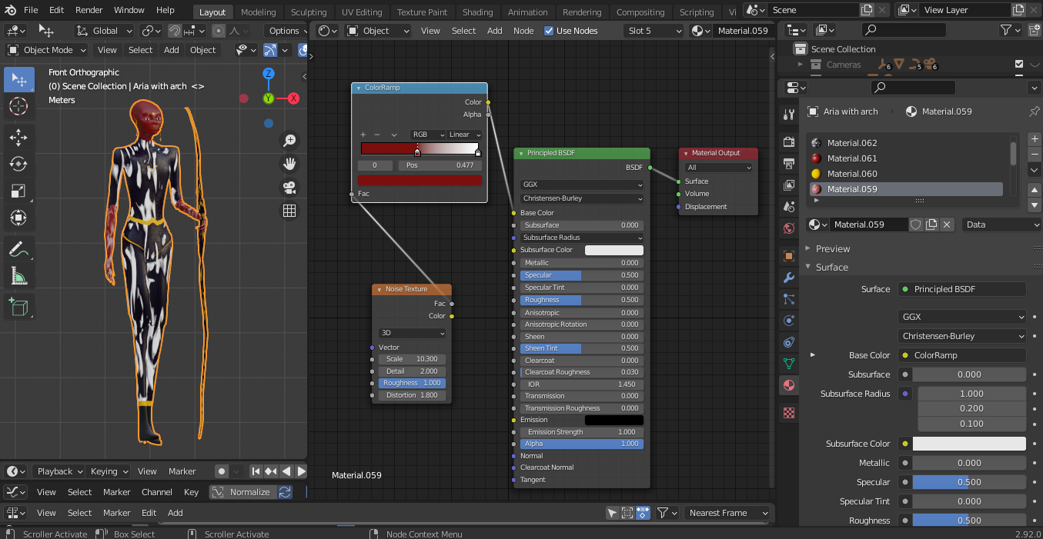The width and height of the screenshot is (1043, 539).
Task: Collapse the Surface panel in material properties
Action: pyautogui.click(x=831, y=267)
